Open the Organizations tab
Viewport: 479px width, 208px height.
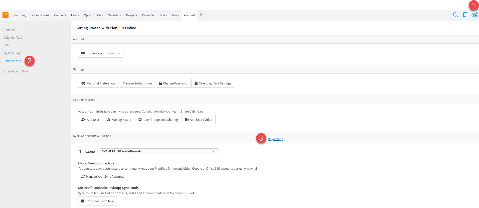click(40, 15)
